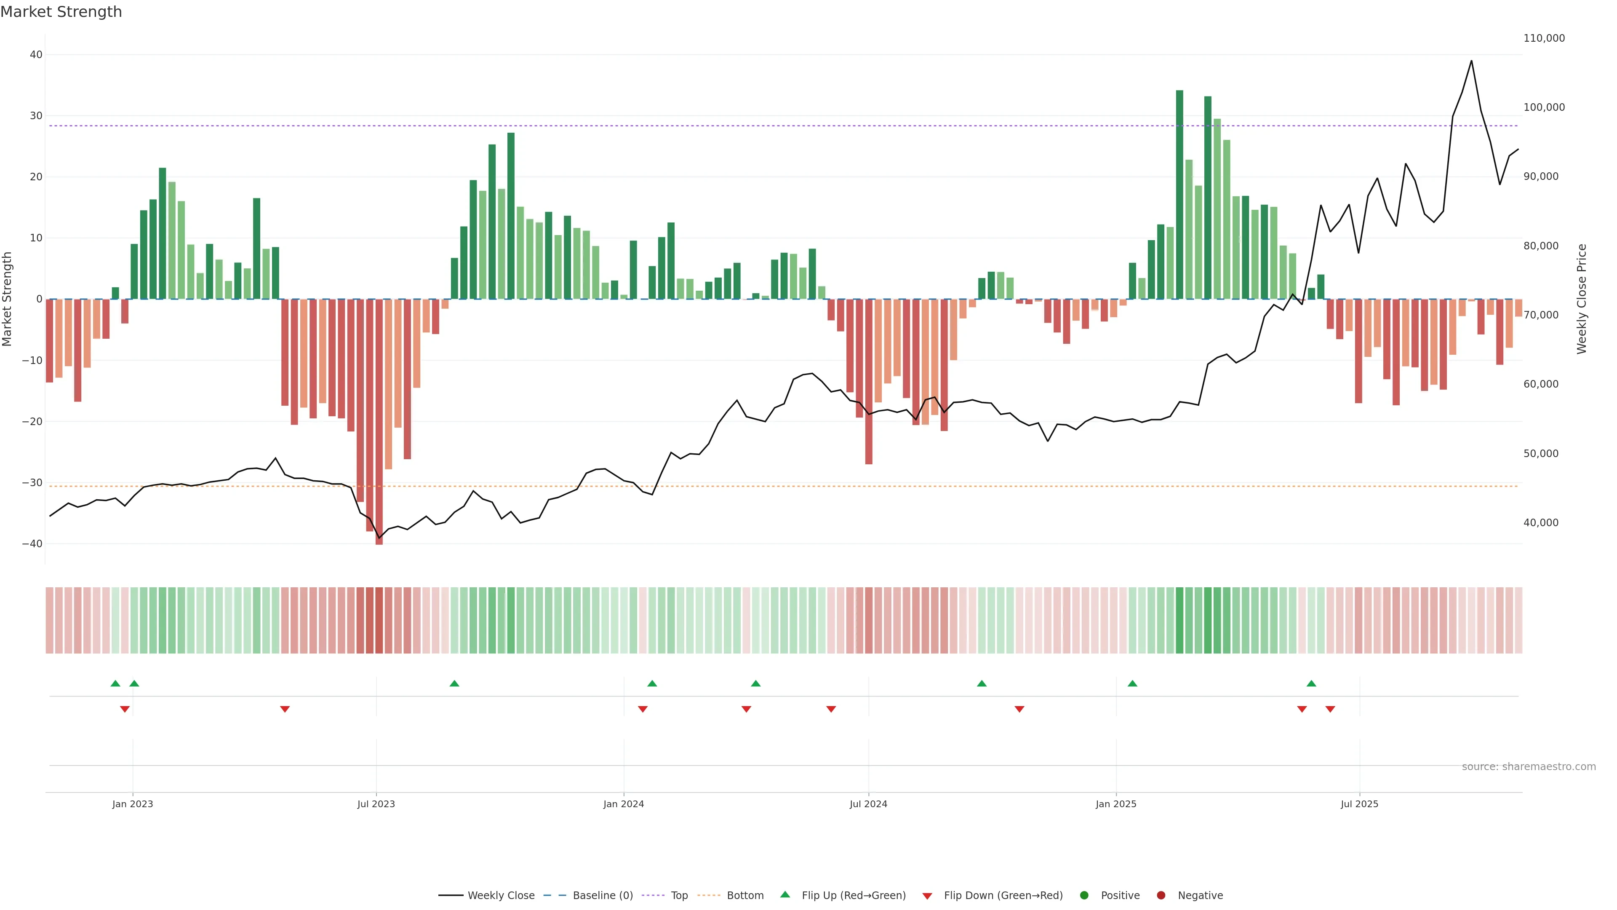Click the 110,000 right-axis tick label
Viewport: 1617px width, 910px height.
(1544, 38)
